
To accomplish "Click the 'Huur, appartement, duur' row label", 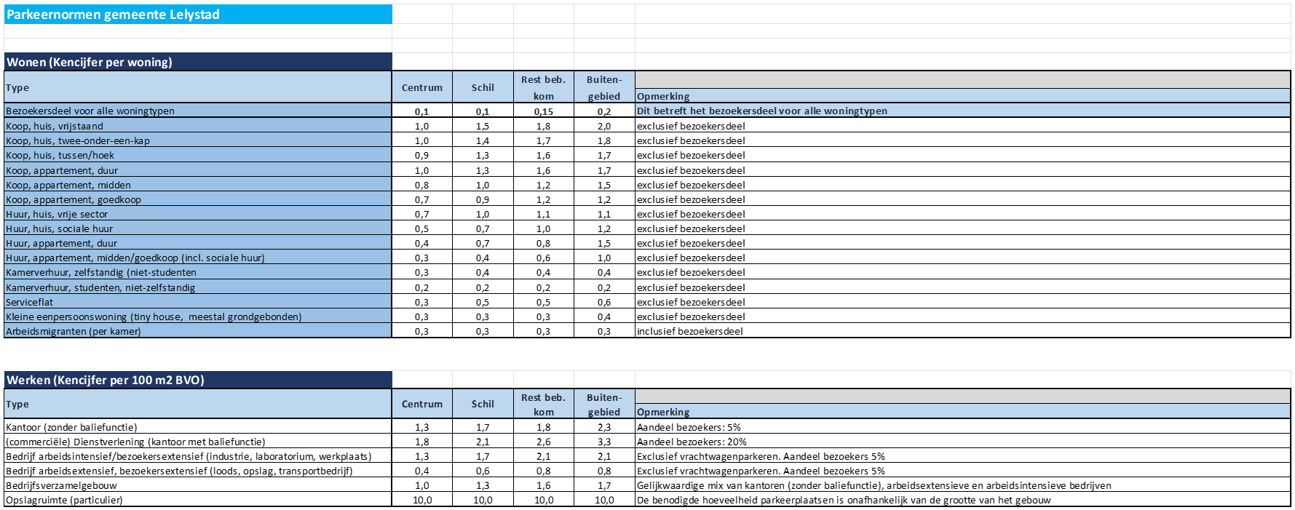I will tap(198, 243).
